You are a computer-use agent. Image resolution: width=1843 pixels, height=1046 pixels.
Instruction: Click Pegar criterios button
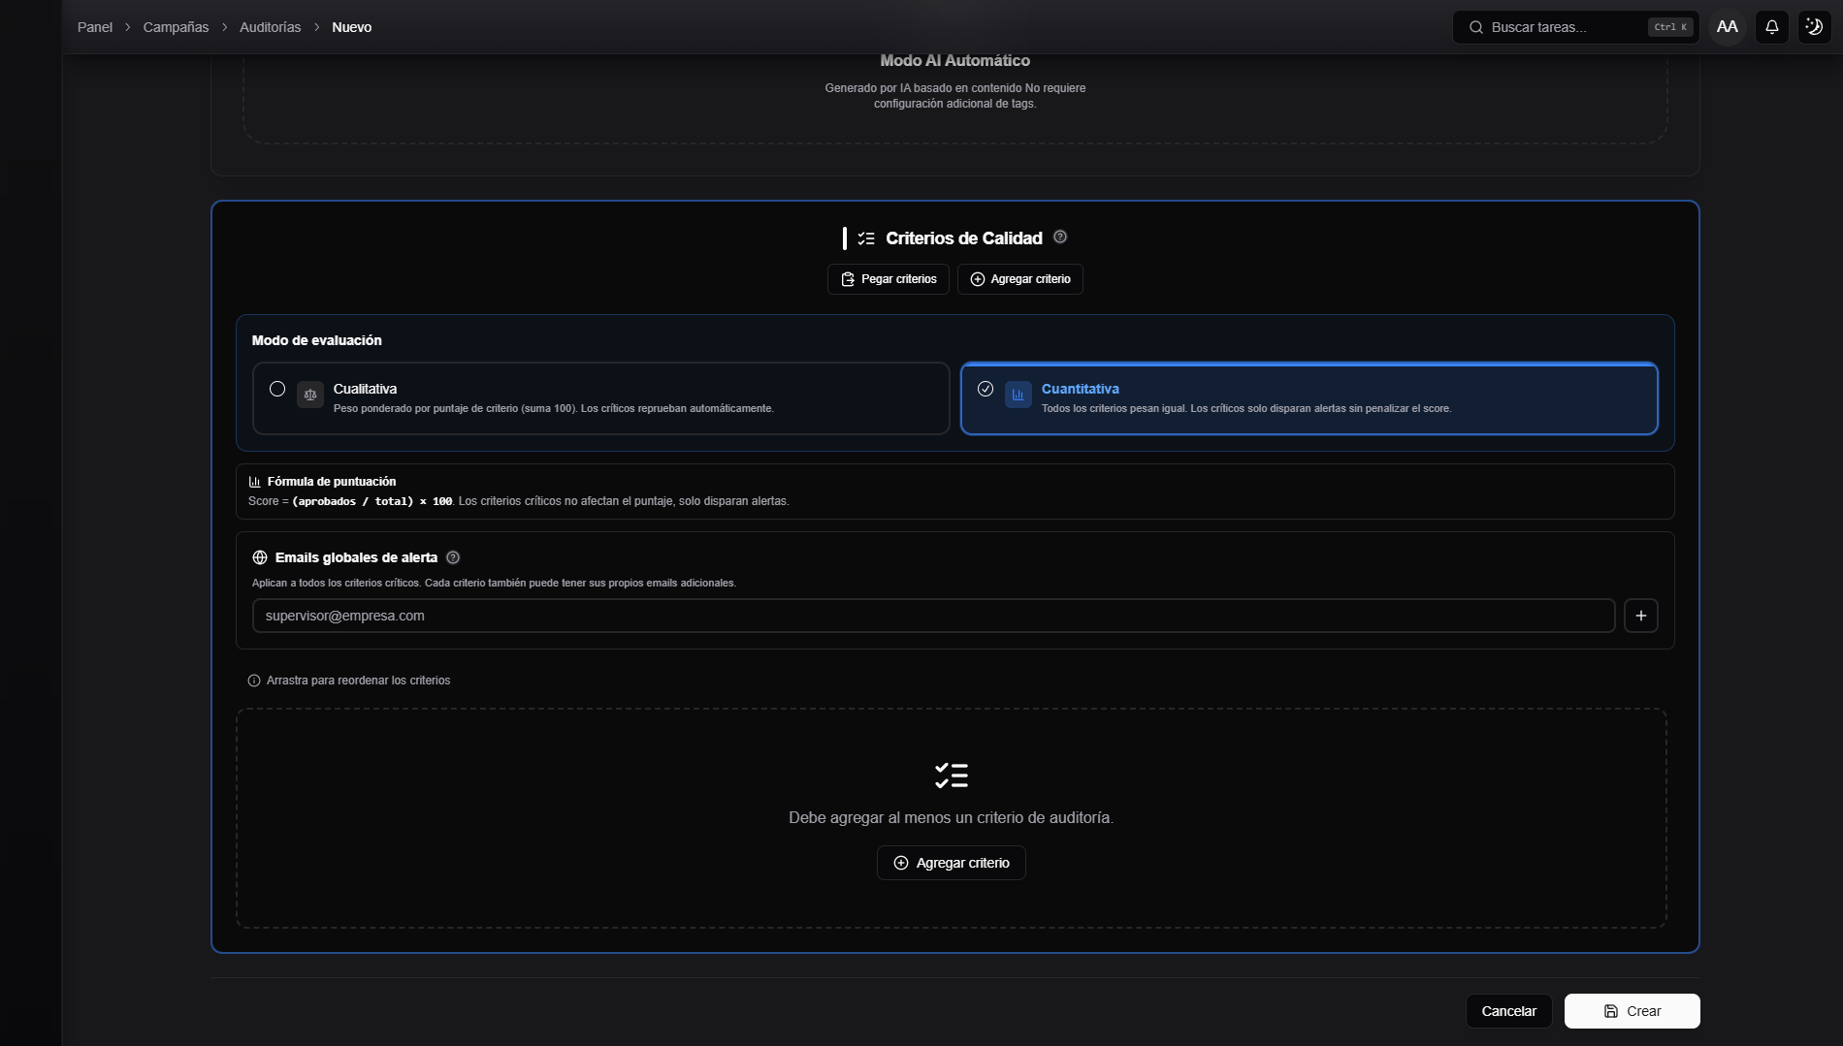point(889,279)
